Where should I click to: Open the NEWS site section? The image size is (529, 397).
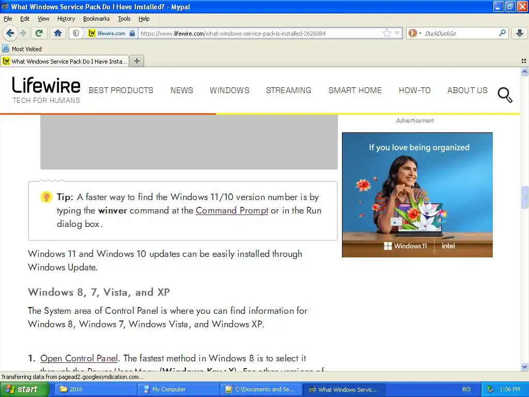[181, 90]
